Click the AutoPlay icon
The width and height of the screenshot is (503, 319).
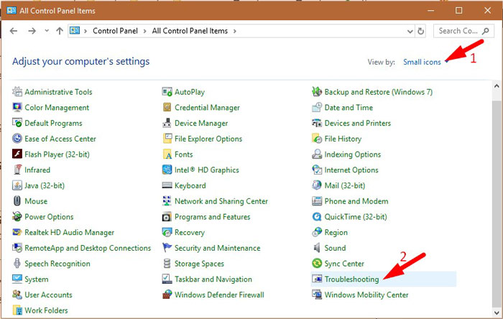pyautogui.click(x=167, y=92)
